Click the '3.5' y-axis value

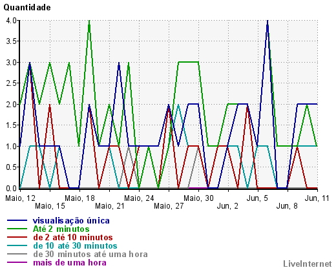12,41
